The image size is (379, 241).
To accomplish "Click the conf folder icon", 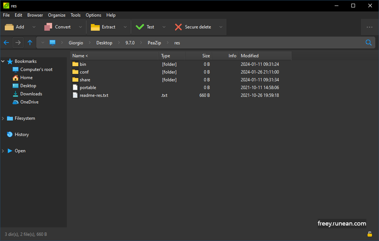I will 75,72.
